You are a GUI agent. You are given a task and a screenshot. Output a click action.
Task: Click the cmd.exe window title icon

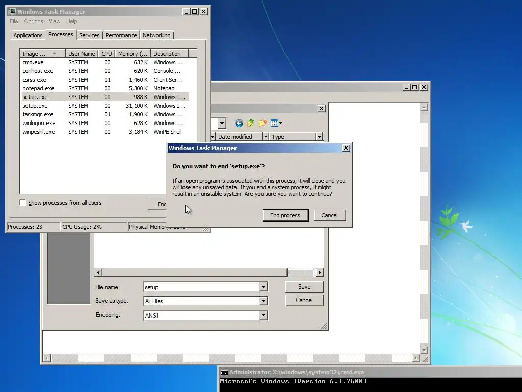[224, 372]
